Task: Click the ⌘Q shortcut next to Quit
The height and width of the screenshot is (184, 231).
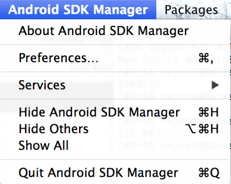Action: pyautogui.click(x=209, y=173)
